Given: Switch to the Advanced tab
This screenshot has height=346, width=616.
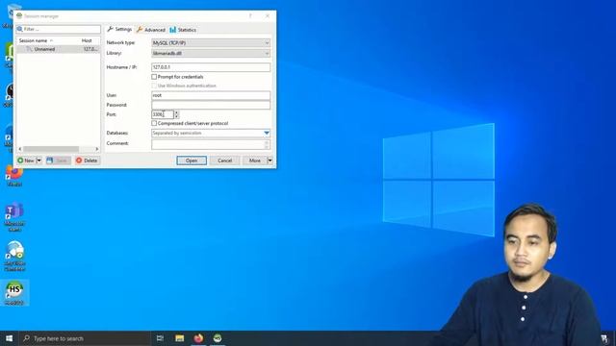Looking at the screenshot, I should pos(151,30).
